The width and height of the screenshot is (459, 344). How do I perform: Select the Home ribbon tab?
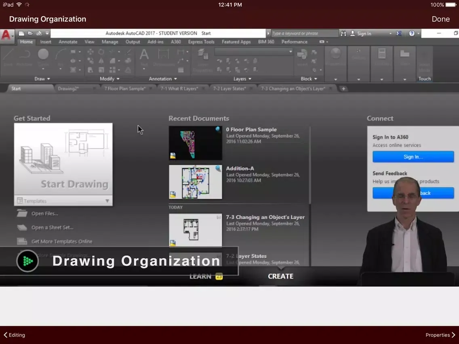[x=26, y=42]
